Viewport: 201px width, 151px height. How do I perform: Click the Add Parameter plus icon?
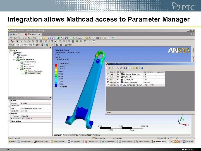109,68
